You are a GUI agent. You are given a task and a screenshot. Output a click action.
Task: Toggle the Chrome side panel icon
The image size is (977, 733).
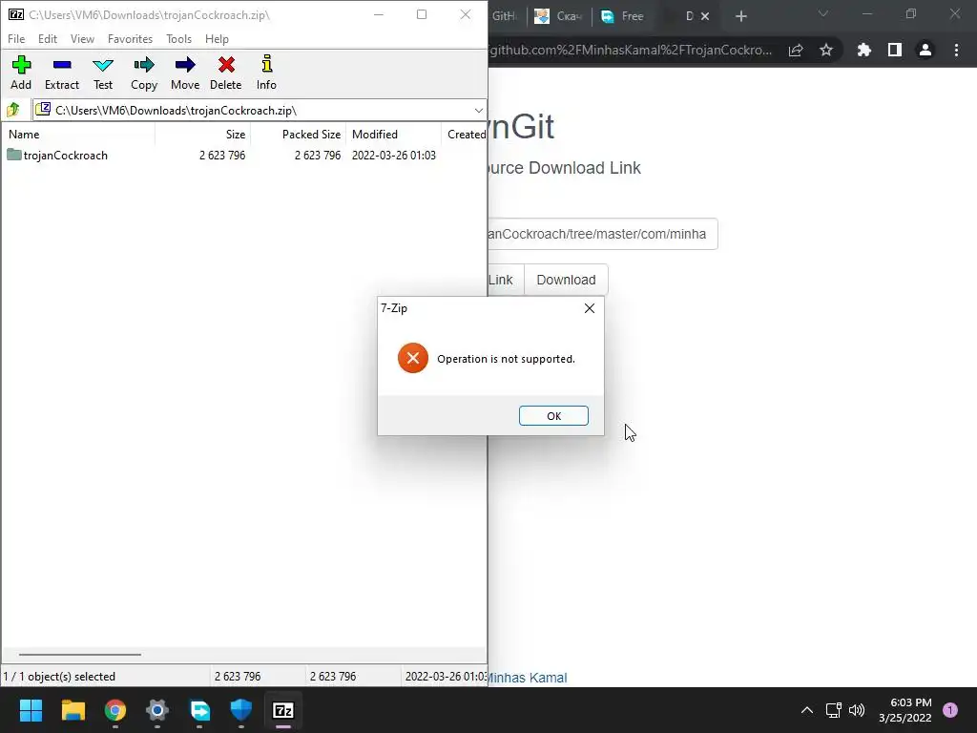pos(895,50)
